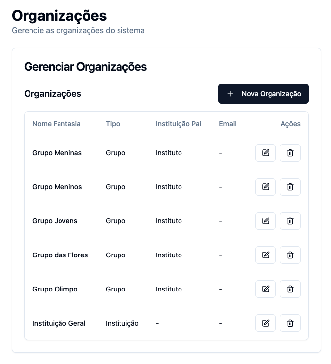
Task: Select the Tipo column header
Action: coord(113,124)
